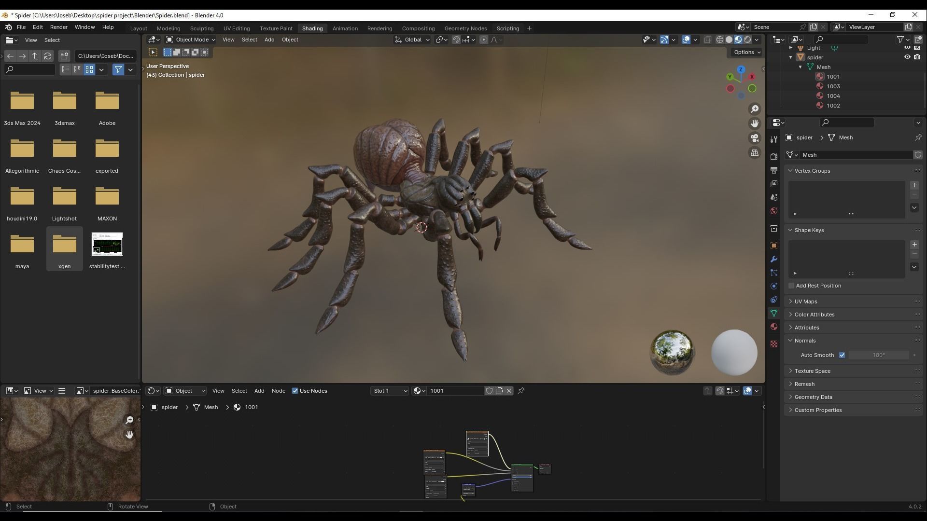Select material 1003 in outliner

tap(833, 86)
